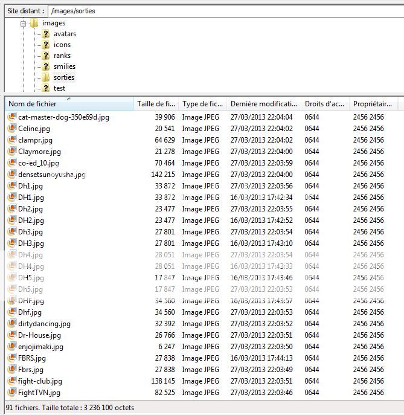Click the JPEG icon beside cat-master-dog-350e69d.jpg
Screen dimensions: 404x415
tap(11, 117)
